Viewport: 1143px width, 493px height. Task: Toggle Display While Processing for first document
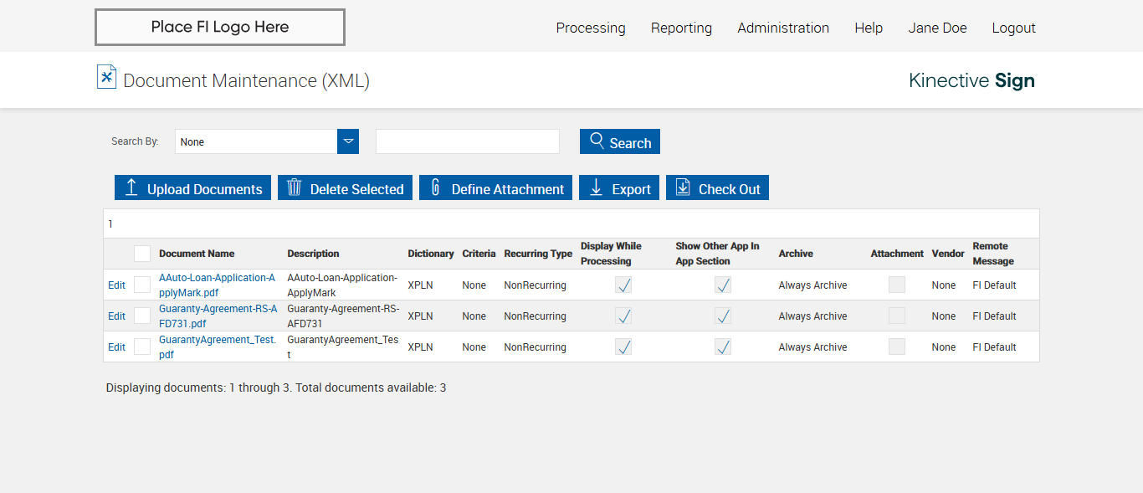point(623,285)
